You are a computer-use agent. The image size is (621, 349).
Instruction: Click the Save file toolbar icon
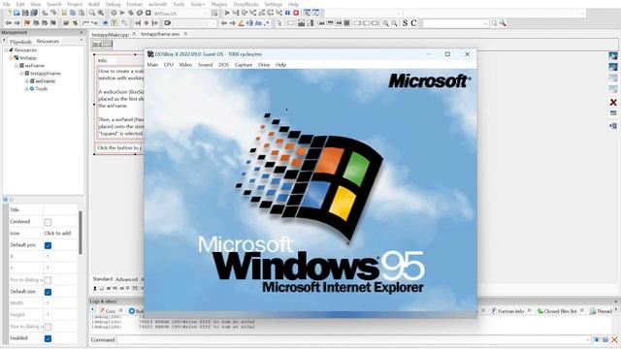coord(25,13)
